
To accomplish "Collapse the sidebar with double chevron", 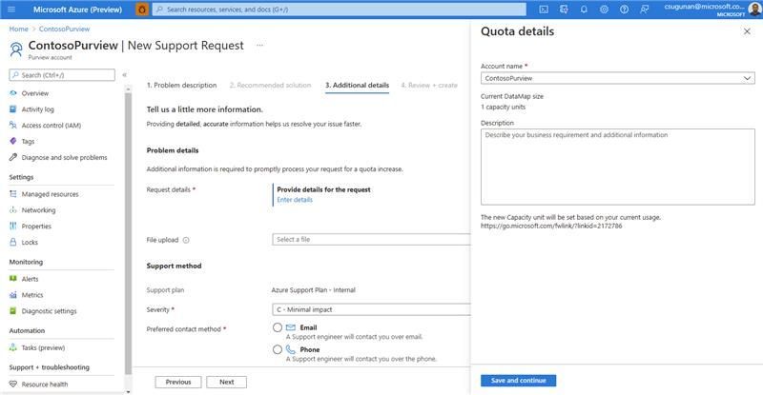I will pyautogui.click(x=125, y=75).
